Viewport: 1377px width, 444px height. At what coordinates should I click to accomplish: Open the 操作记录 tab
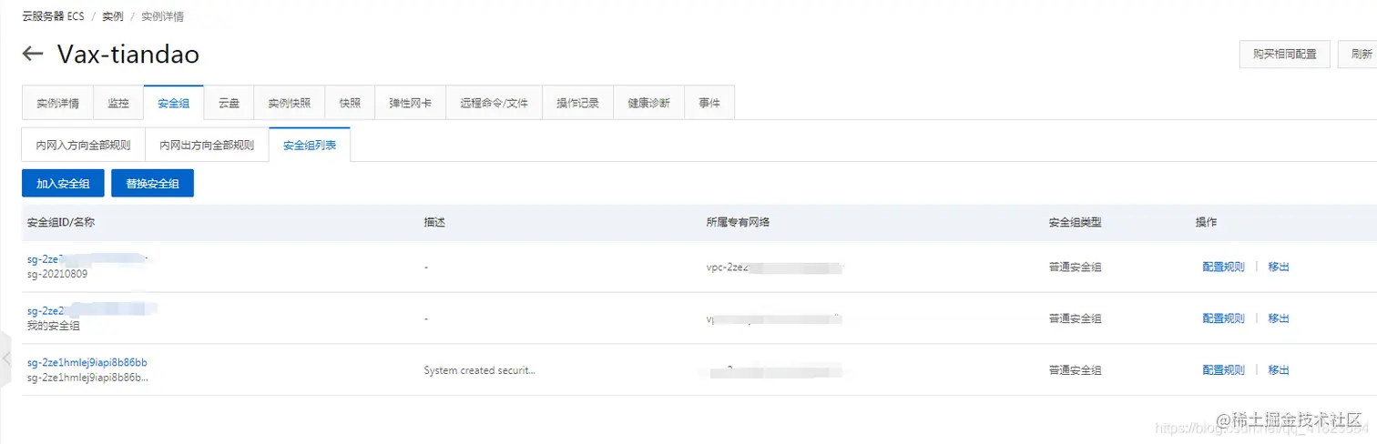pyautogui.click(x=577, y=103)
